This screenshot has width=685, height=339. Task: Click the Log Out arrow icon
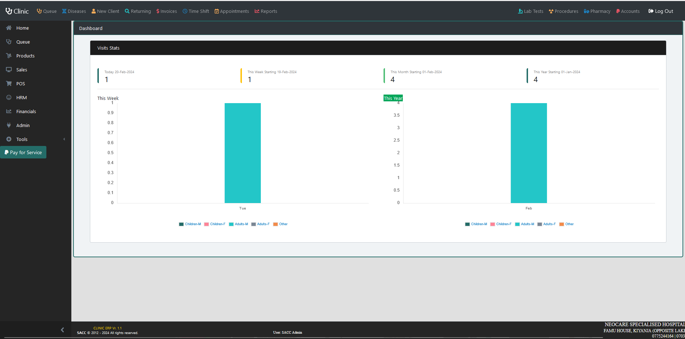[x=651, y=11]
